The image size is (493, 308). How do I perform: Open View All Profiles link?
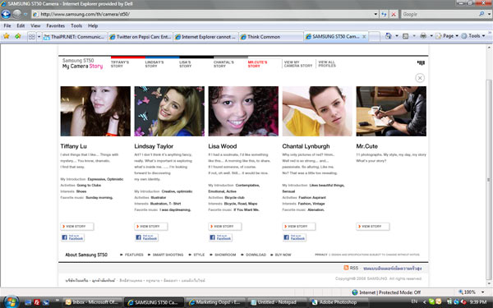327,64
